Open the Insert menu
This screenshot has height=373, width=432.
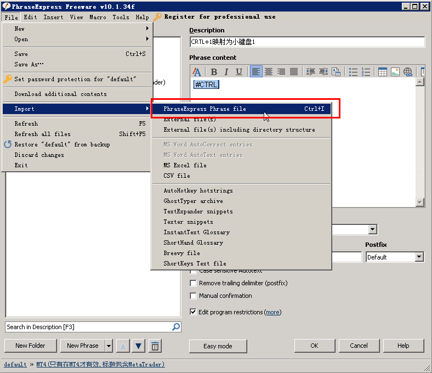(53, 17)
